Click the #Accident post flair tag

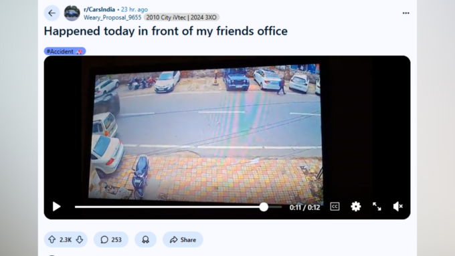tap(65, 51)
